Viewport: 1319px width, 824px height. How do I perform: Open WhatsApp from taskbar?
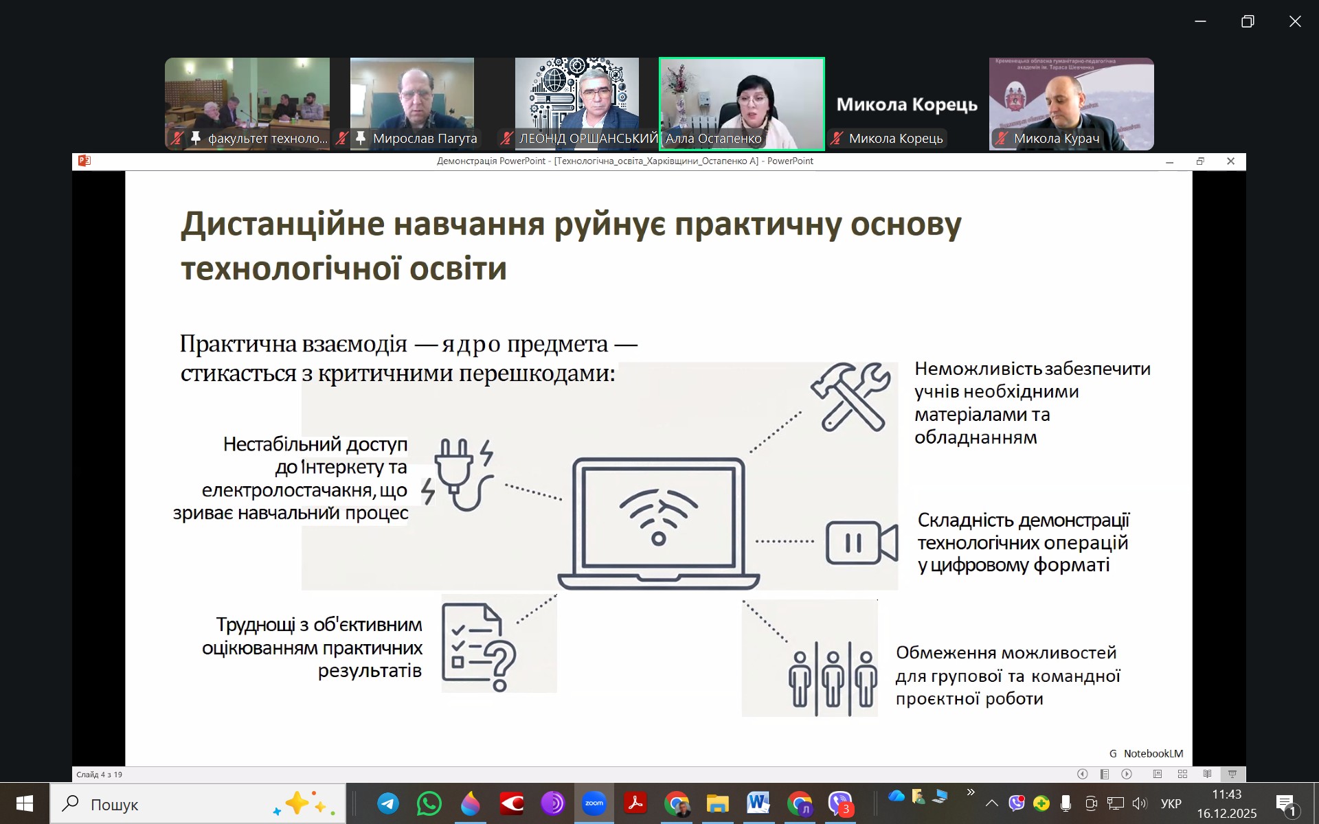click(x=429, y=803)
